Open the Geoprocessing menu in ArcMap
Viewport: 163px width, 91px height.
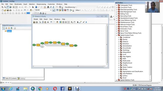click(41, 4)
